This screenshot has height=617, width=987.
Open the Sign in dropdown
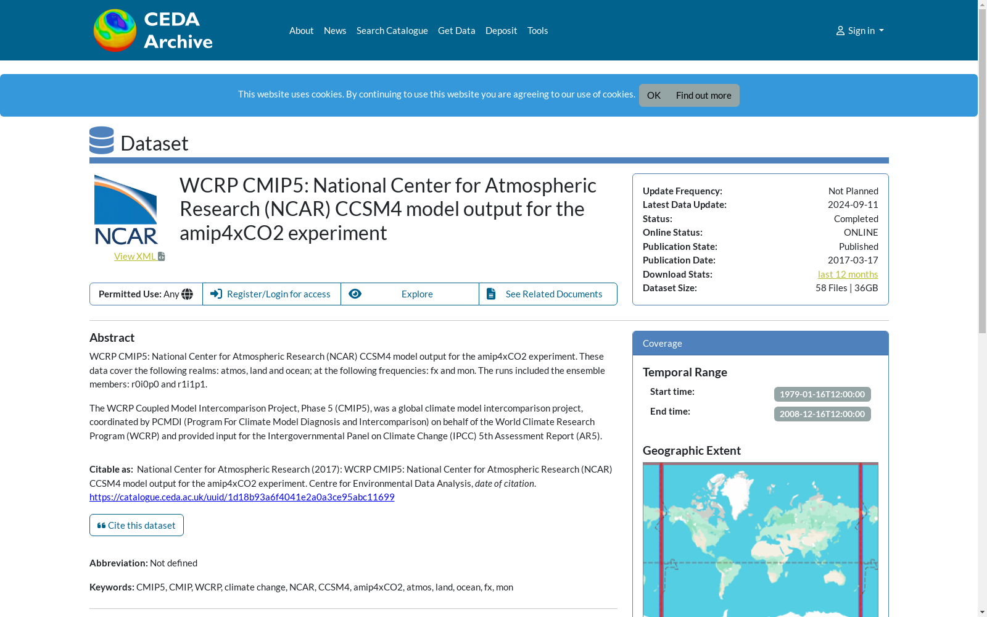(860, 30)
